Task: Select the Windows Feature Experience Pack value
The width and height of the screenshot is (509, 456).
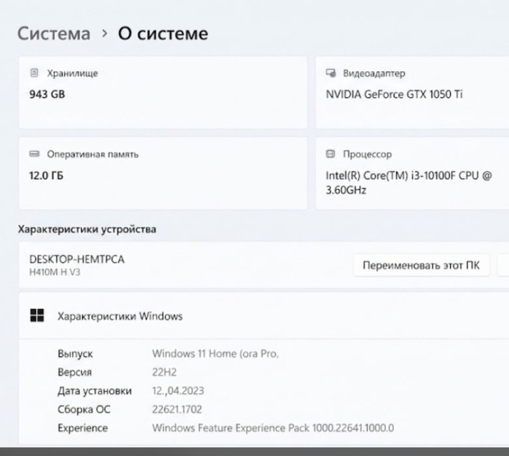Action: pyautogui.click(x=273, y=428)
